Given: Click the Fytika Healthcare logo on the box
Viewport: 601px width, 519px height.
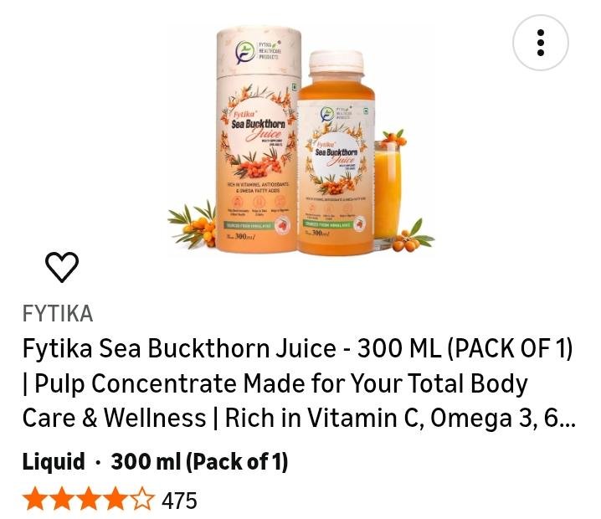Looking at the screenshot, I should (x=259, y=51).
